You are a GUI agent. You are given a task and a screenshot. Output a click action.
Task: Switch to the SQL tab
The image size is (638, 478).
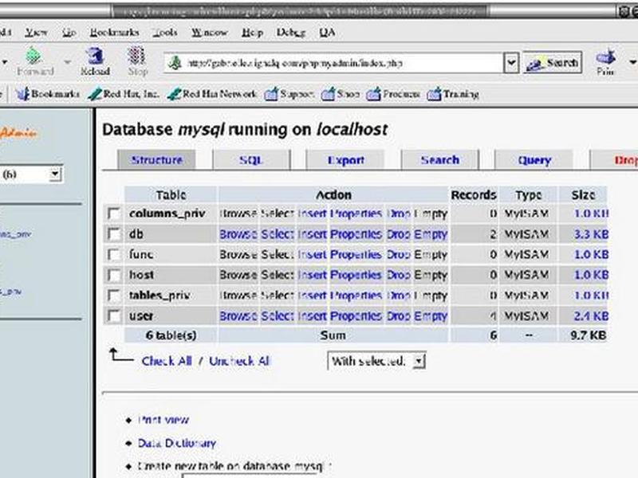click(251, 160)
